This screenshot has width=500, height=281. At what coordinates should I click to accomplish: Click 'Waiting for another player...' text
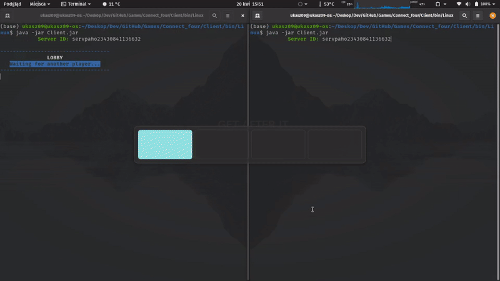(55, 64)
